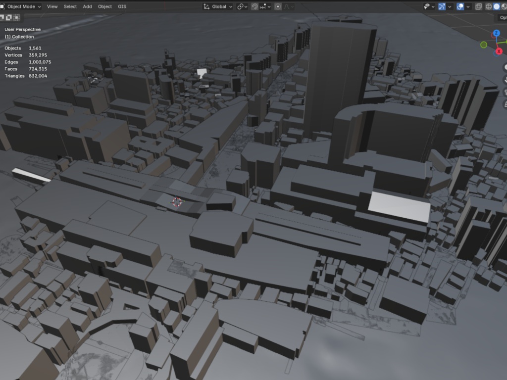The height and width of the screenshot is (380, 507).
Task: Click the editor type icon beside Object Mode
Action: [2, 6]
